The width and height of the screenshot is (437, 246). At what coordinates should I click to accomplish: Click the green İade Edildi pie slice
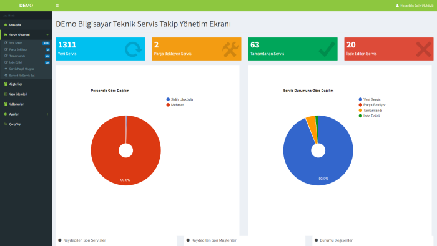tap(317, 125)
